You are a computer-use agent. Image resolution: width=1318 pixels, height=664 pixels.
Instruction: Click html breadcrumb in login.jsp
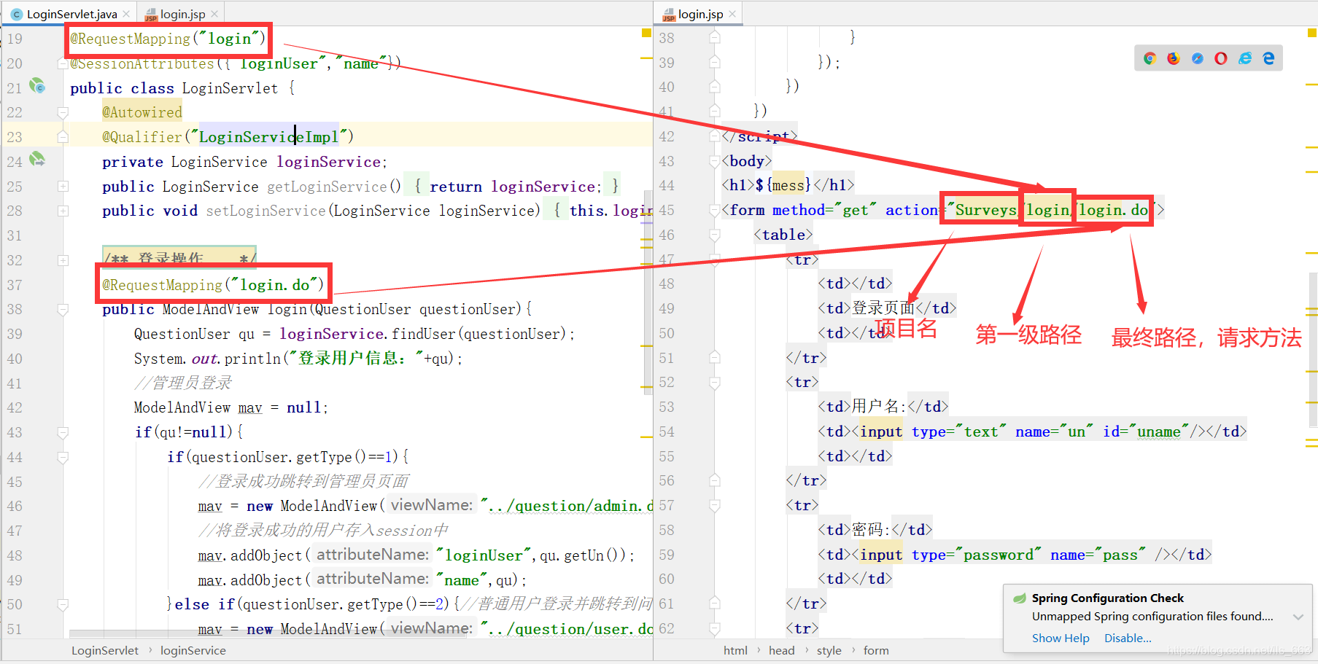(x=735, y=650)
